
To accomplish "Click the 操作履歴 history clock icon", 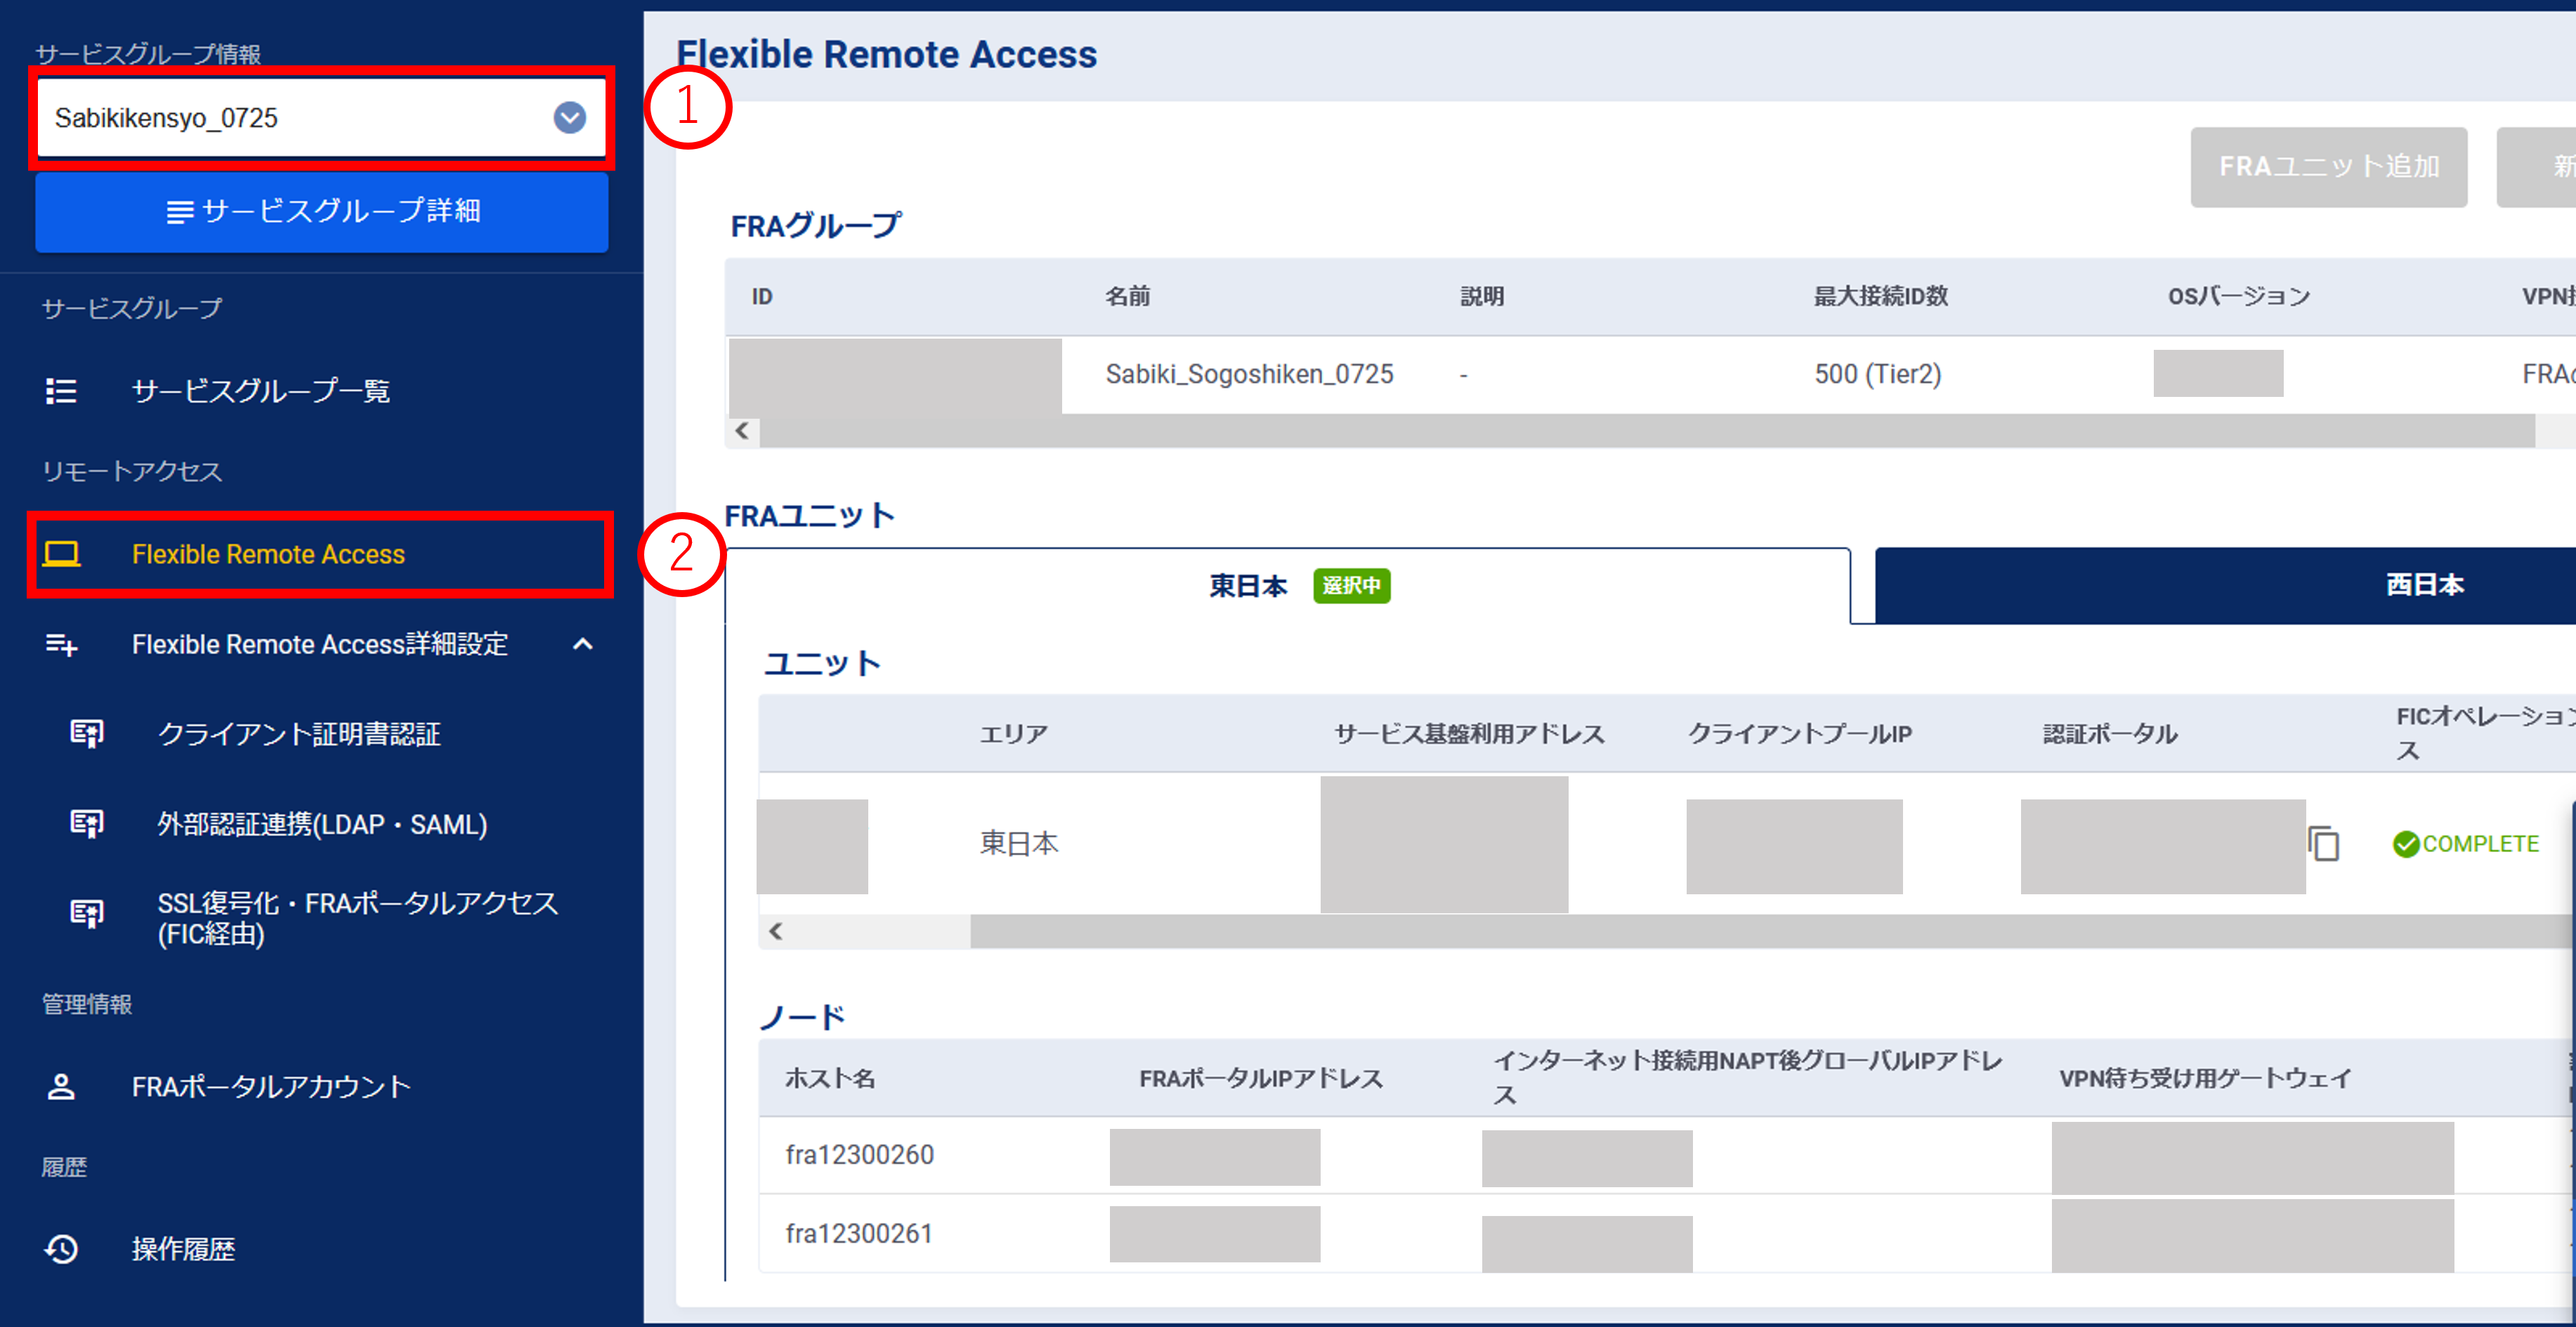I will pyautogui.click(x=61, y=1249).
